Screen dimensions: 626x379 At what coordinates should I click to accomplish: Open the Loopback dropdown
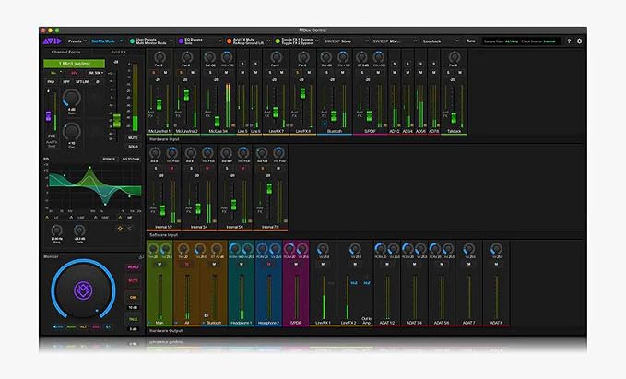tap(441, 41)
